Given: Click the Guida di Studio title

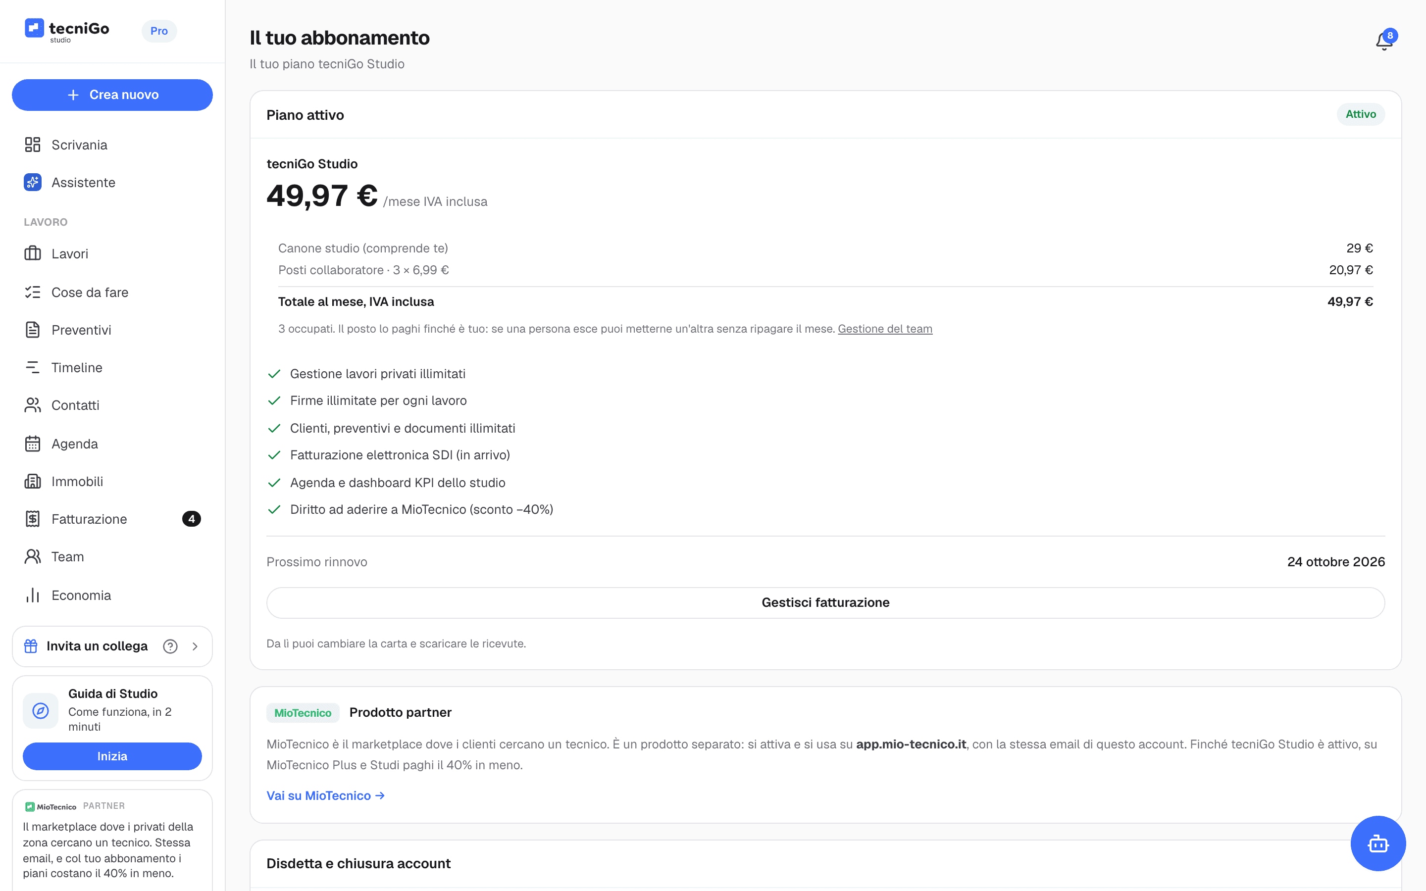Looking at the screenshot, I should (x=113, y=693).
